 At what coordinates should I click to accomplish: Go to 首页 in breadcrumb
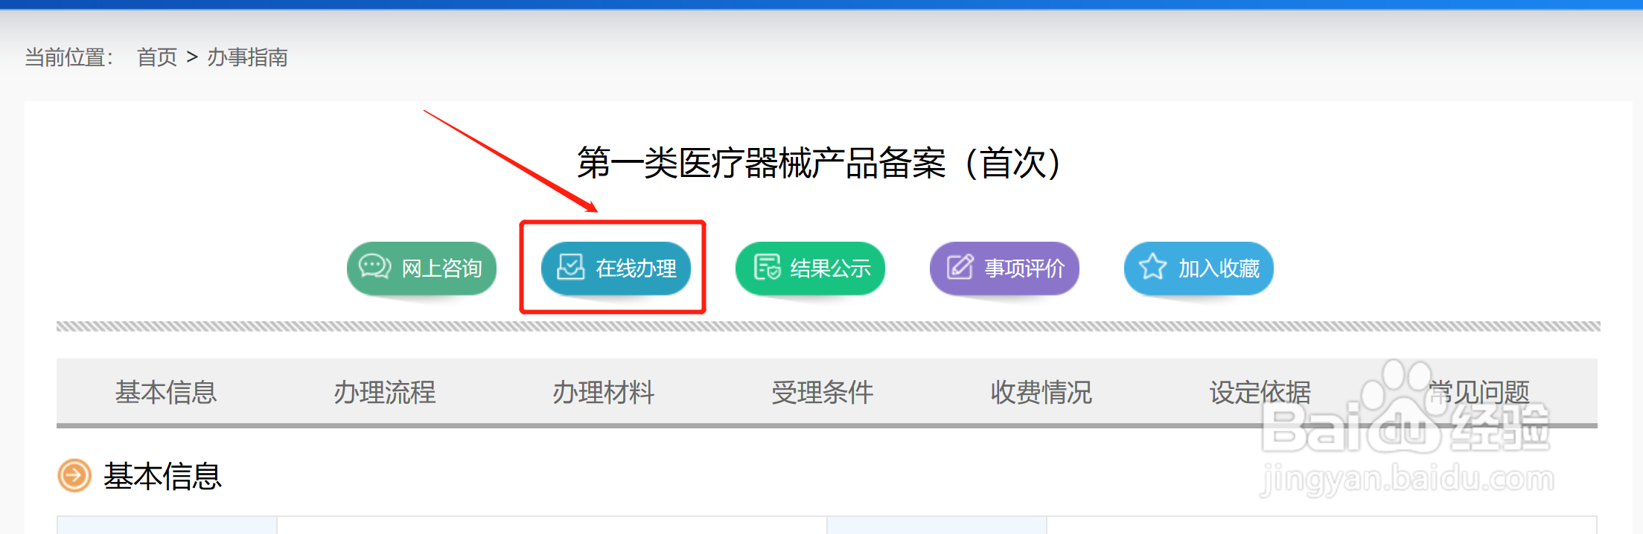(157, 57)
